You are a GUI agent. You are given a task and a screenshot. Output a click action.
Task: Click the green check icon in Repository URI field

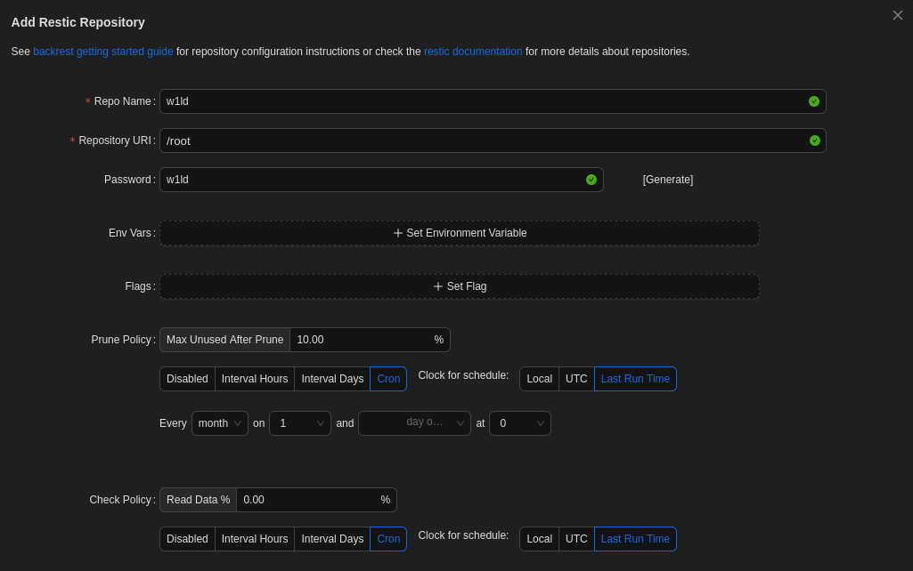point(813,141)
